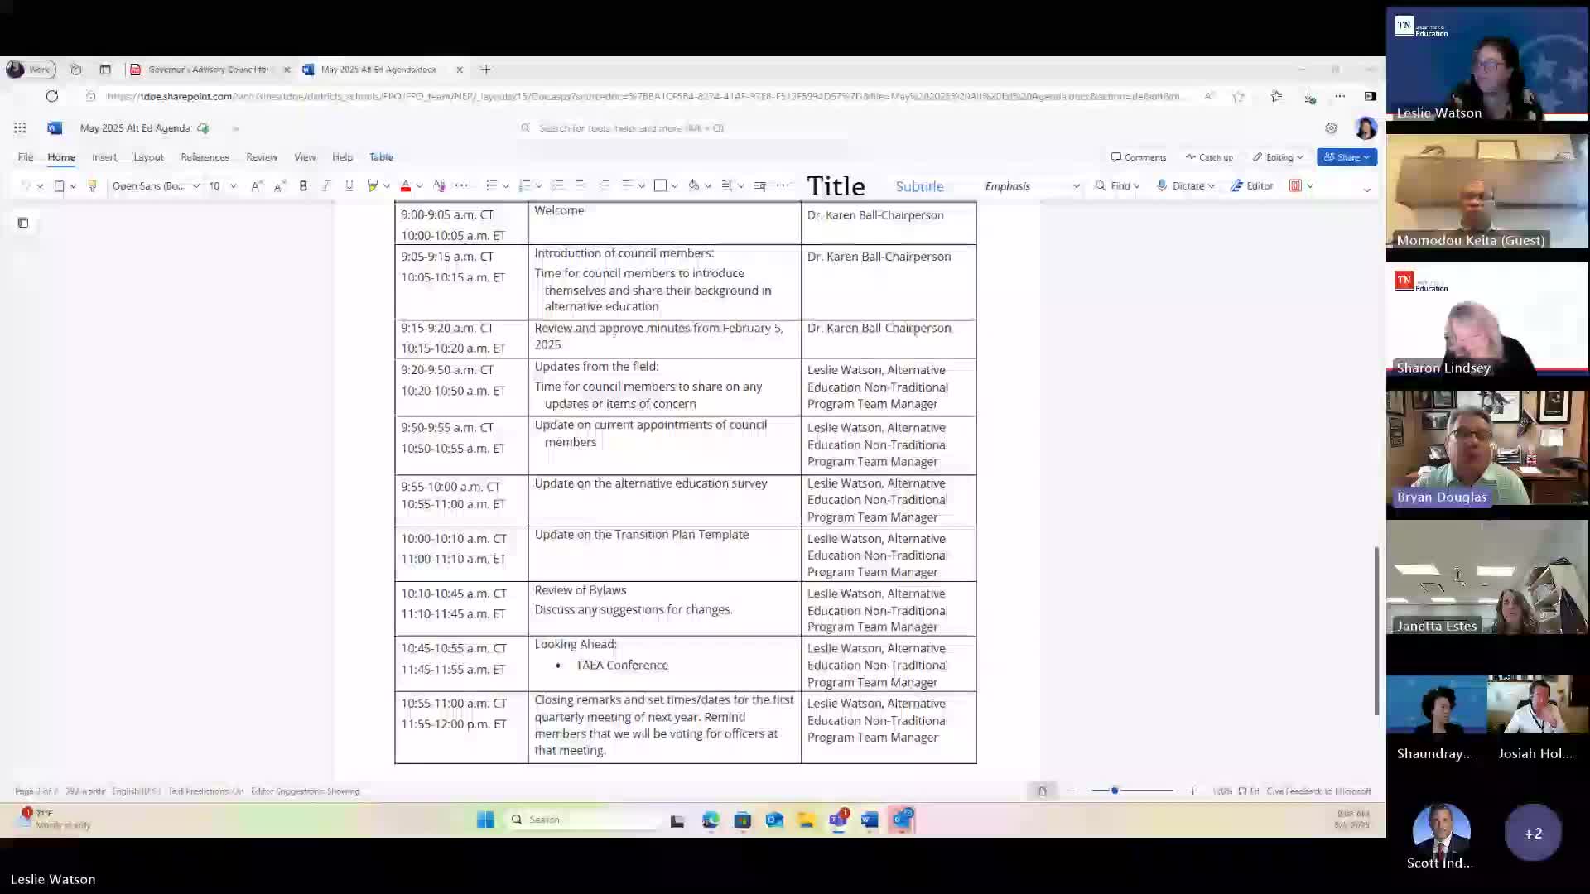Click the Share button
The height and width of the screenshot is (894, 1590).
pos(1346,157)
